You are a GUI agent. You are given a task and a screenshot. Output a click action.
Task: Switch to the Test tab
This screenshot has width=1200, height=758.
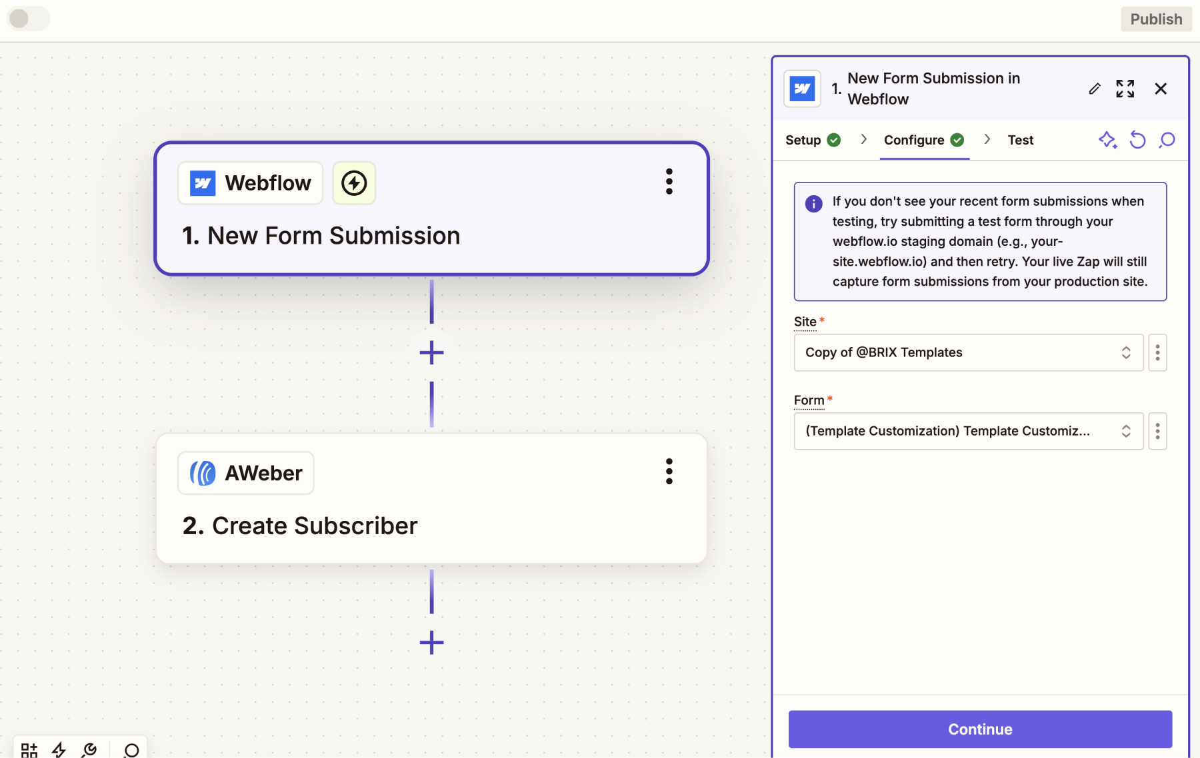1020,140
